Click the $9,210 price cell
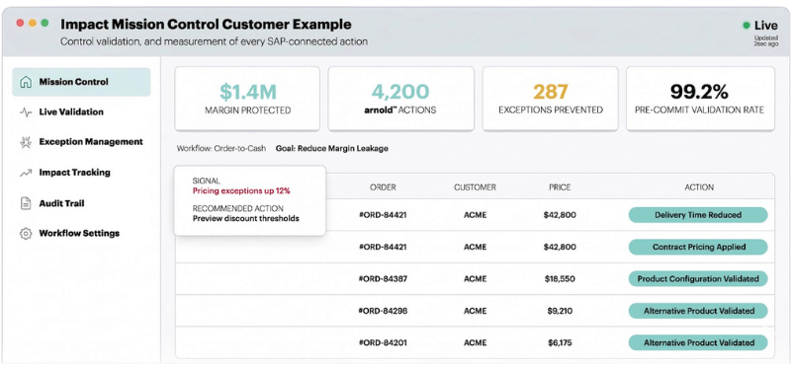The width and height of the screenshot is (791, 370). pyautogui.click(x=560, y=311)
